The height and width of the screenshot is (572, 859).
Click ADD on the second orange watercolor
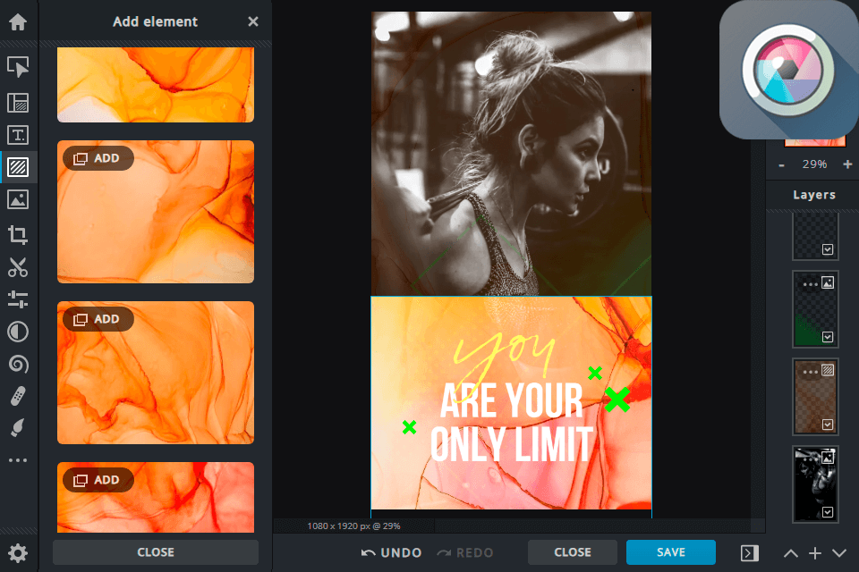pos(98,158)
